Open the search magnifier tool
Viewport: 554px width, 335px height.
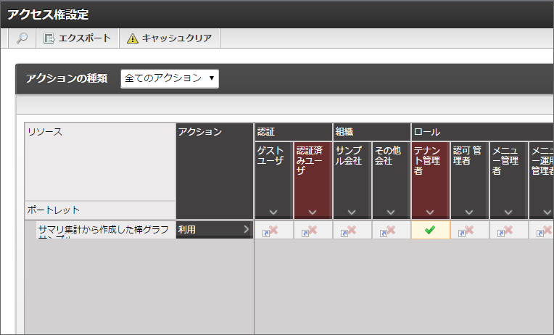tap(22, 38)
